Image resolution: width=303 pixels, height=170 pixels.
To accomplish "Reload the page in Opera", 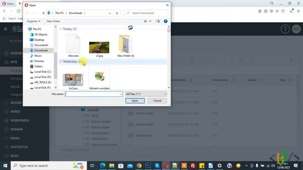I will [18, 11].
